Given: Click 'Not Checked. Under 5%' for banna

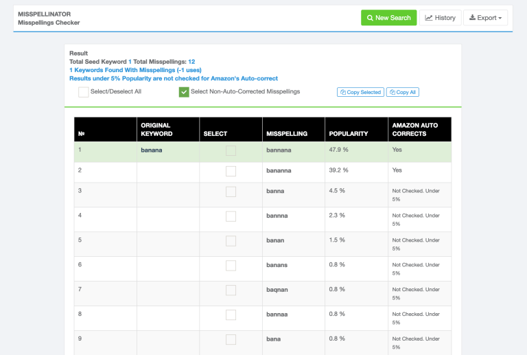Looking at the screenshot, I should (416, 195).
